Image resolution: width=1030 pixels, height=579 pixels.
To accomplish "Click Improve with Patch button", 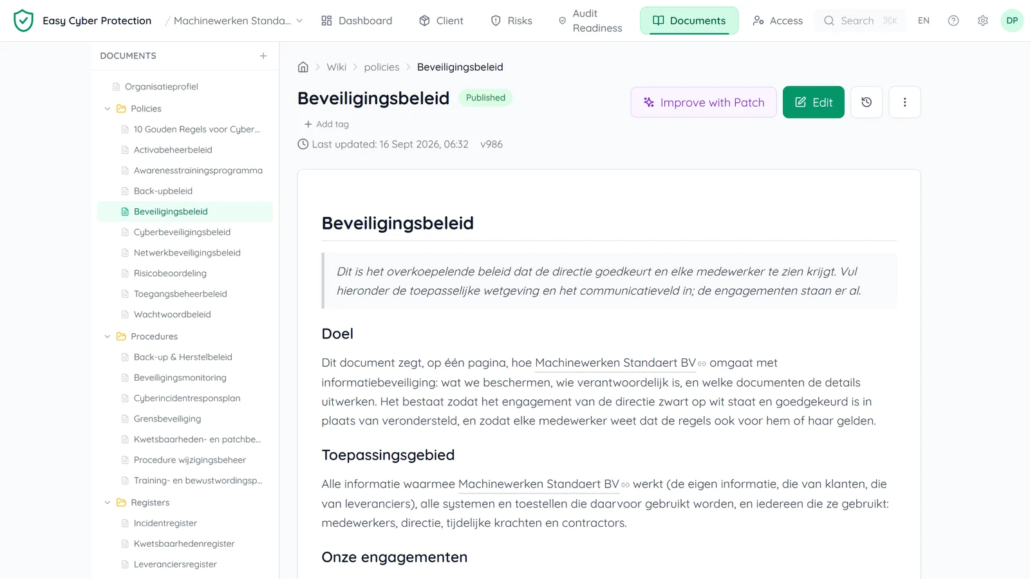I will (704, 102).
